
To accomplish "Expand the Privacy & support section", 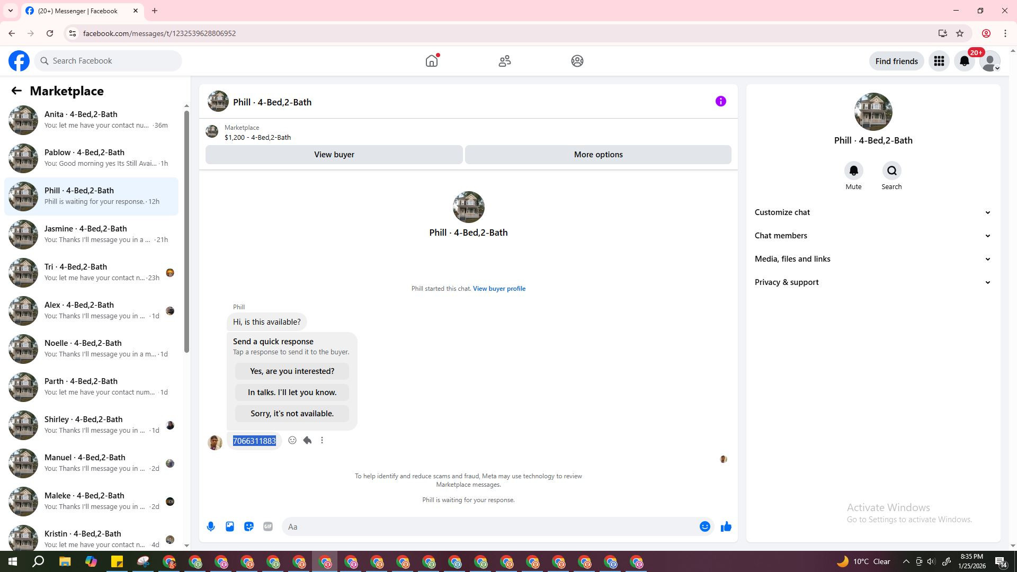I will 873,282.
